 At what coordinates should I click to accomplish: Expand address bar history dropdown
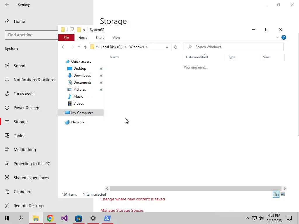[167, 47]
